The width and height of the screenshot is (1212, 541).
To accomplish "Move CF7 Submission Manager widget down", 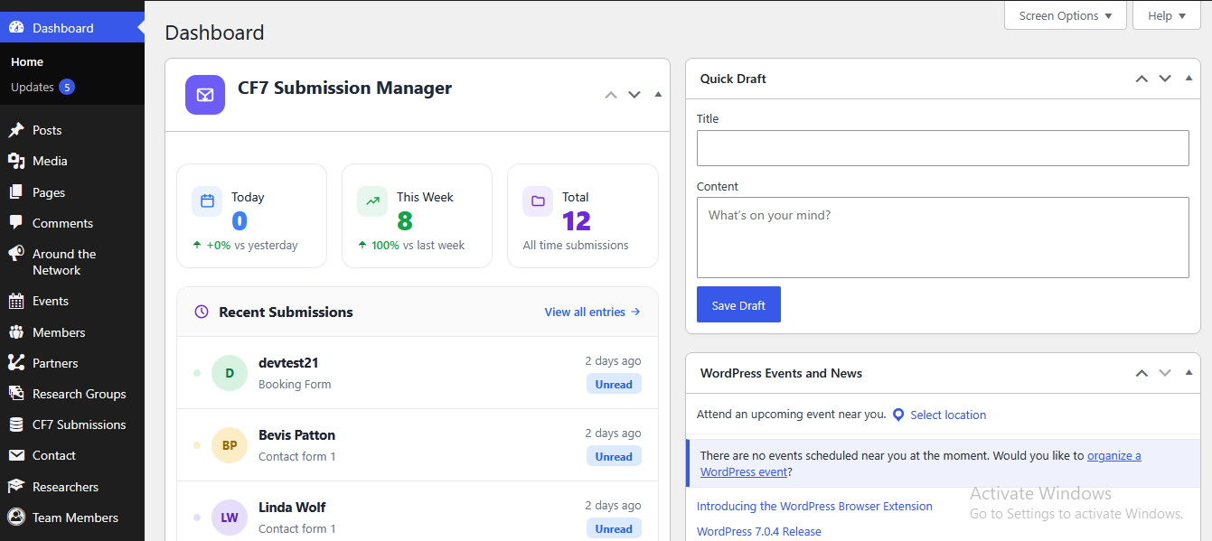I will coord(634,94).
